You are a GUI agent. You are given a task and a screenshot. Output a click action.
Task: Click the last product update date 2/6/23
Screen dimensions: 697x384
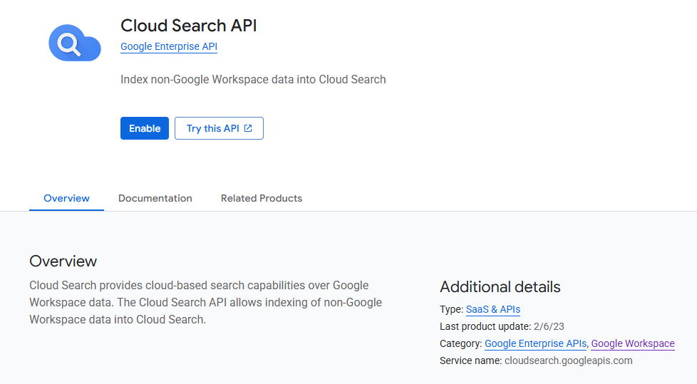tap(549, 327)
